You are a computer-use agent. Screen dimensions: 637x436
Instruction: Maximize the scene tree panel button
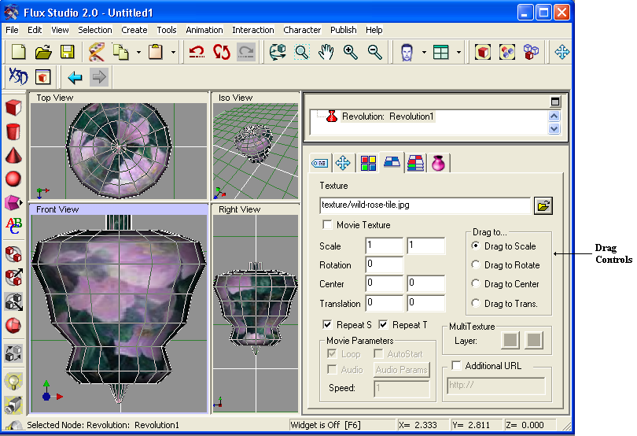point(555,102)
